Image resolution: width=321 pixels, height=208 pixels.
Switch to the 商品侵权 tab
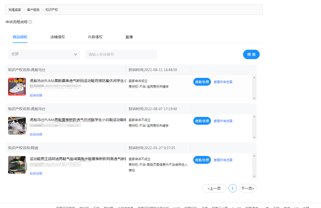(x=20, y=37)
